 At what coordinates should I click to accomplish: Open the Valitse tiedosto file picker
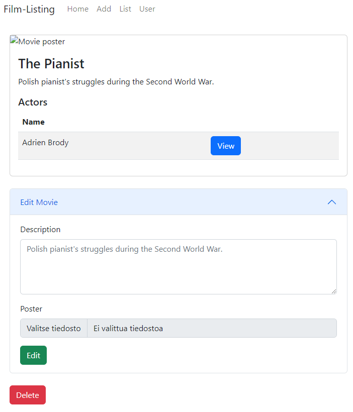53,328
